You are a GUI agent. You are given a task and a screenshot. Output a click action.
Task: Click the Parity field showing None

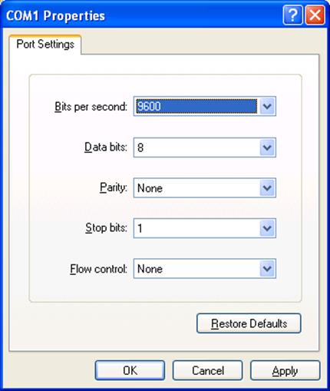(x=205, y=188)
